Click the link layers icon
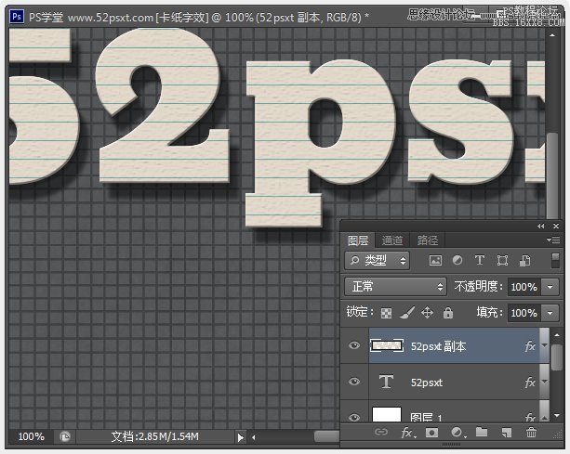This screenshot has width=570, height=454. point(381,432)
